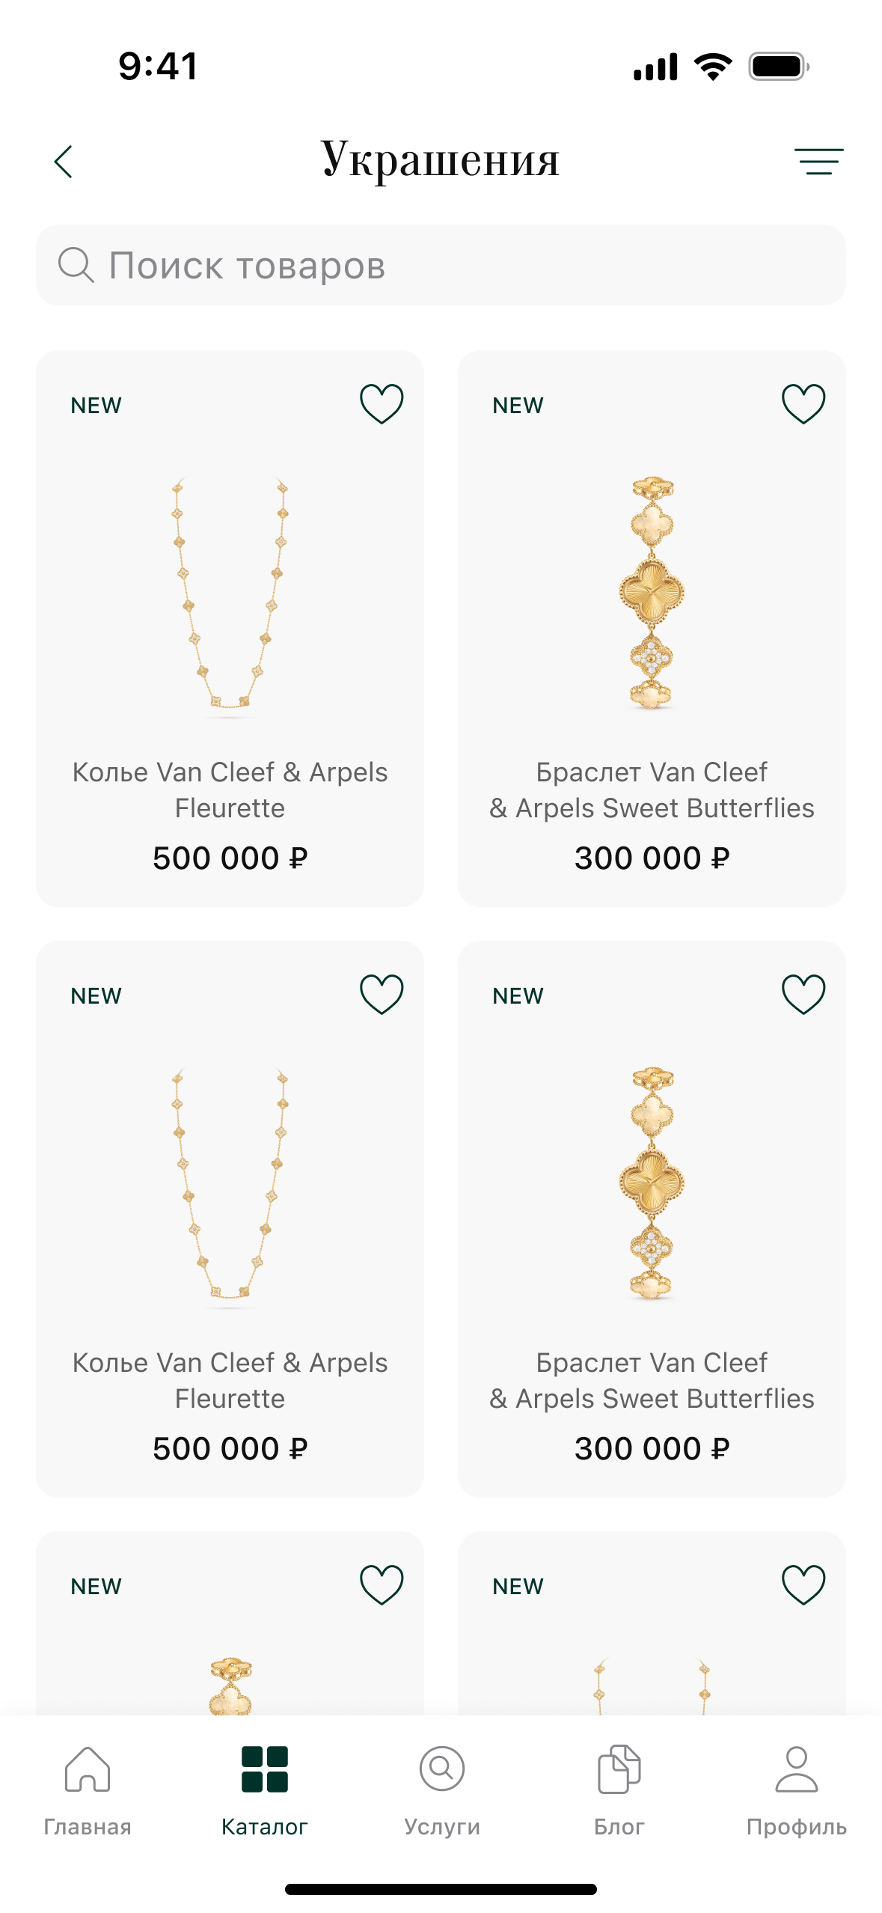Go back using the left chevron
The image size is (882, 1913).
click(x=64, y=162)
